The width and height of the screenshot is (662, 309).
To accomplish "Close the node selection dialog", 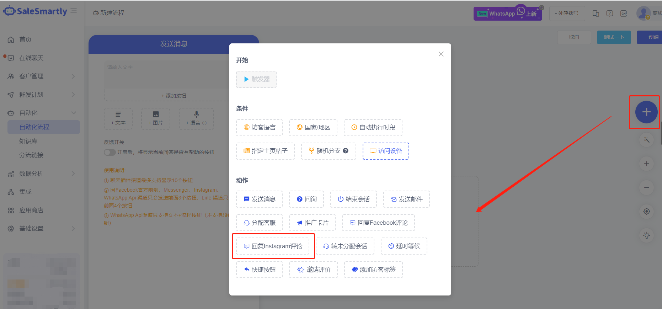I will [x=441, y=54].
